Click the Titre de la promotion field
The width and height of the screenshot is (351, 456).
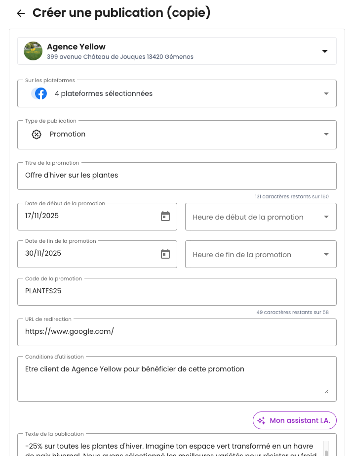[177, 176]
